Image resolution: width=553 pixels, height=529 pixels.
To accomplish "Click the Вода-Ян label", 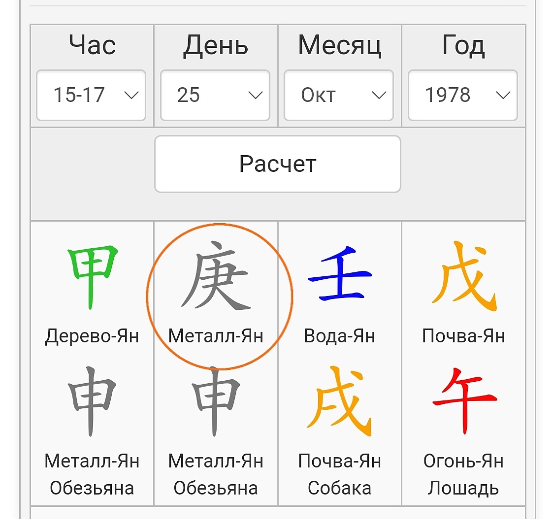I will tap(340, 336).
